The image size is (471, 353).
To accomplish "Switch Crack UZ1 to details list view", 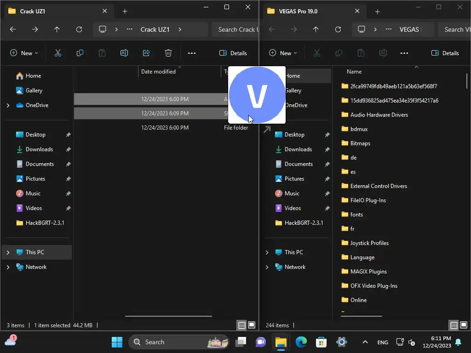I will [x=241, y=325].
